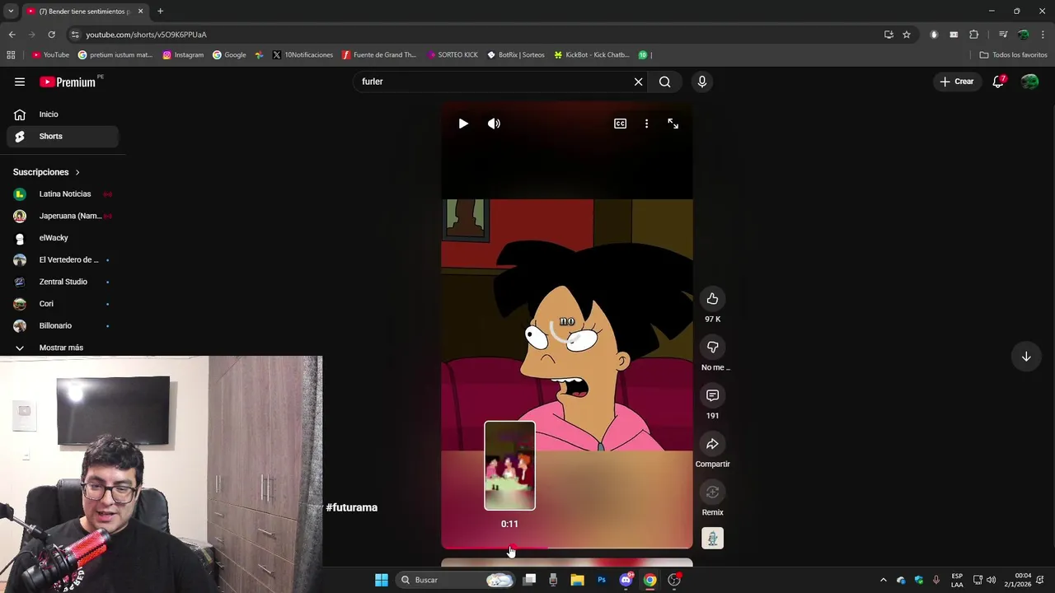Dislike the Short

(x=712, y=347)
